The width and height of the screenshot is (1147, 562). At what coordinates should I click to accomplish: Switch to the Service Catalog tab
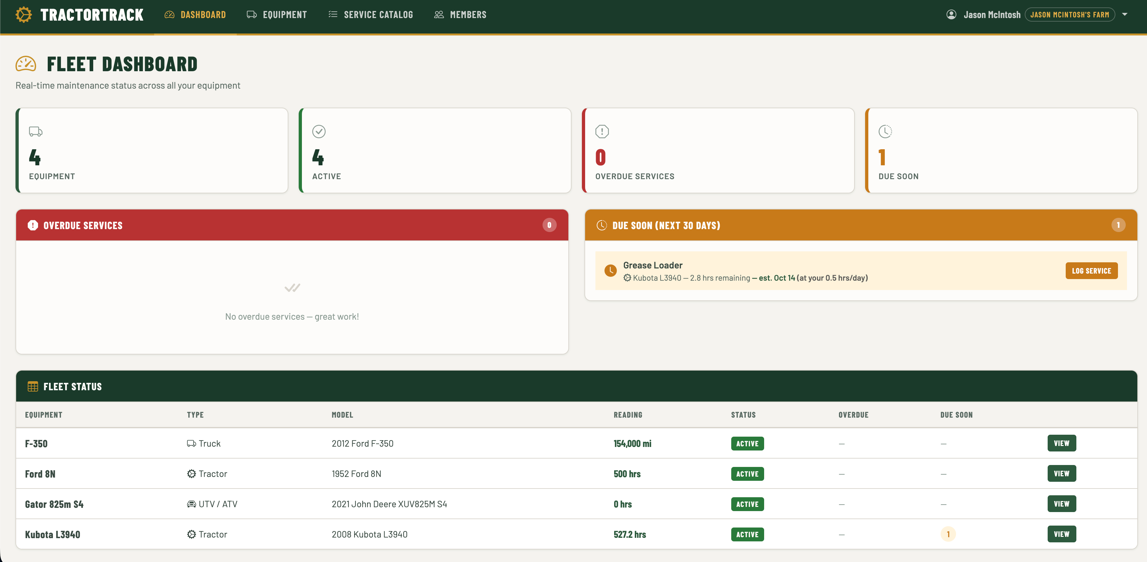(x=371, y=15)
